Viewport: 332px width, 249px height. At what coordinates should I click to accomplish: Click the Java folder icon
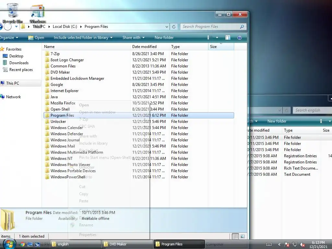click(47, 97)
